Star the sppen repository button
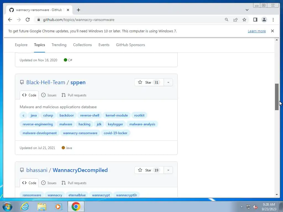The width and height of the screenshot is (283, 212). coord(149,82)
